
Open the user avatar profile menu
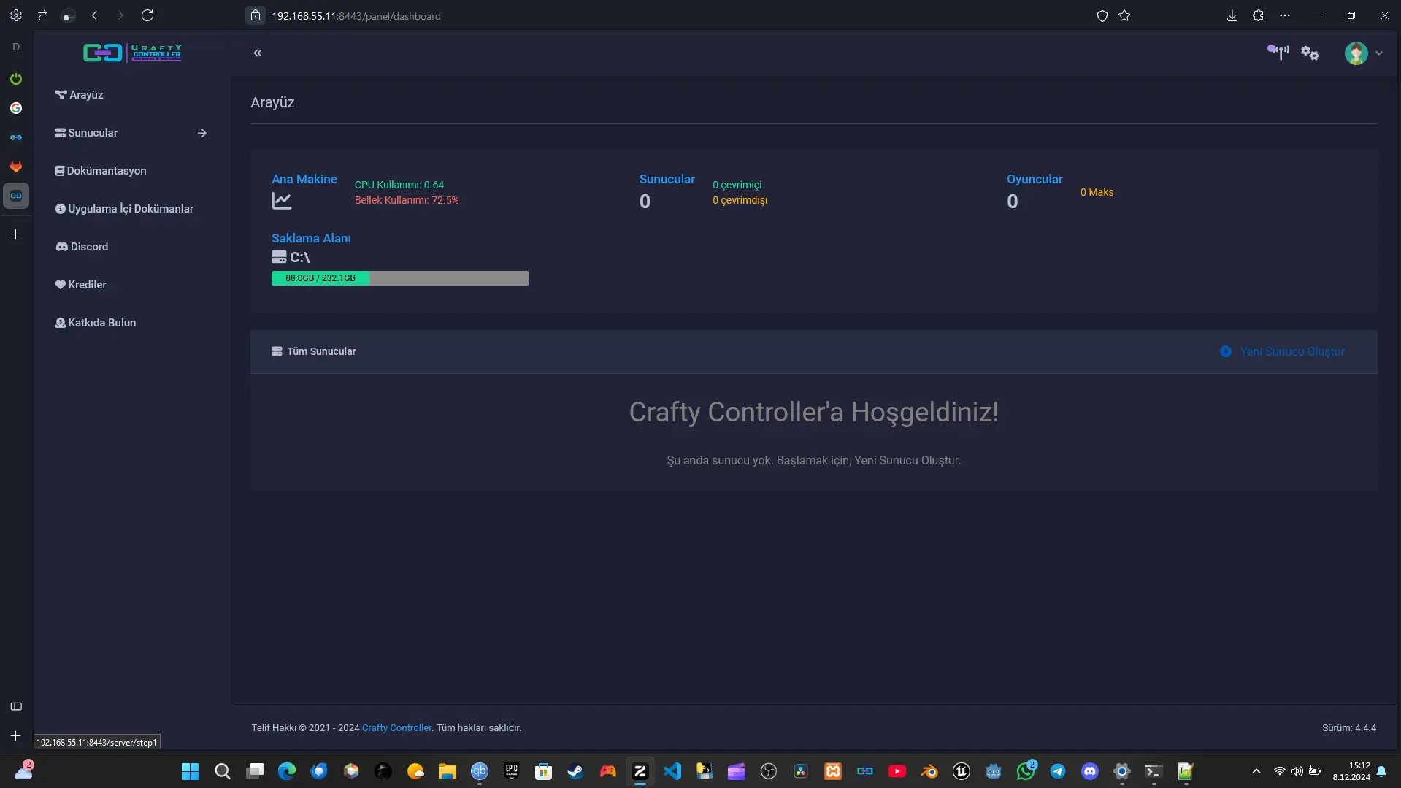[1363, 53]
